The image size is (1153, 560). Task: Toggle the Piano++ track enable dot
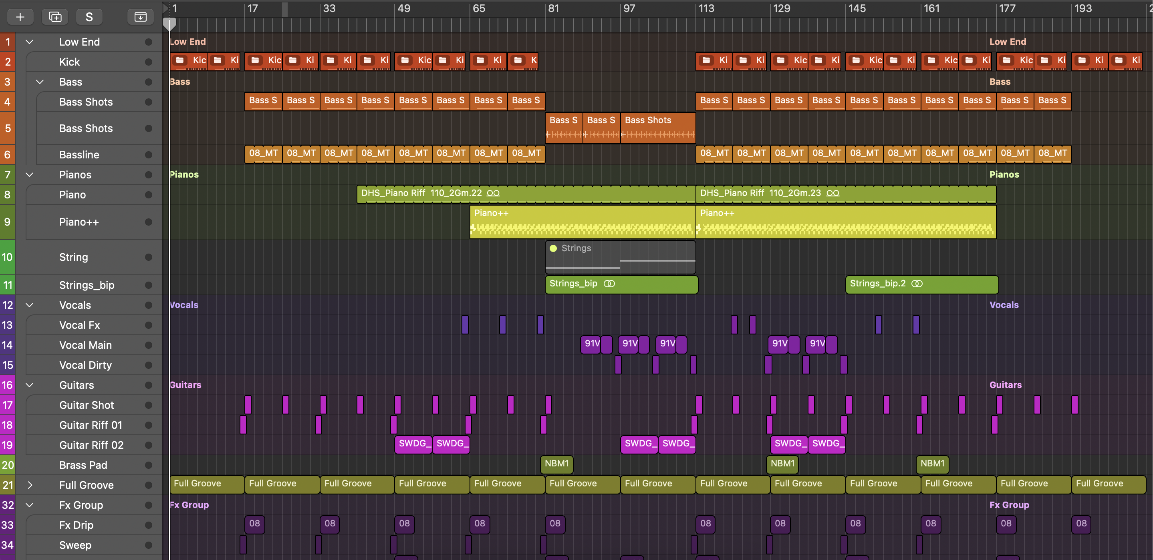click(x=149, y=222)
